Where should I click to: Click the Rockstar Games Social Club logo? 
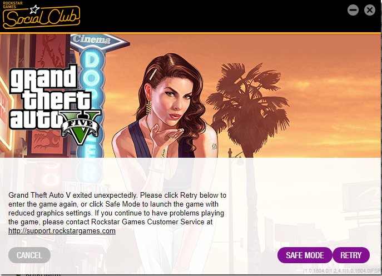(x=41, y=16)
